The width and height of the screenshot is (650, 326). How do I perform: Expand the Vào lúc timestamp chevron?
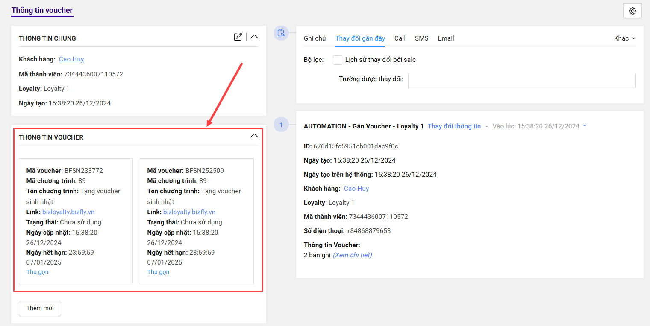point(585,126)
